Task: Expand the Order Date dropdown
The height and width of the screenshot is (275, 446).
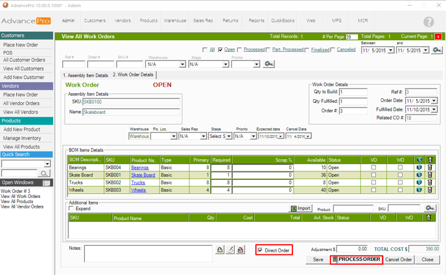Action: pyautogui.click(x=434, y=101)
